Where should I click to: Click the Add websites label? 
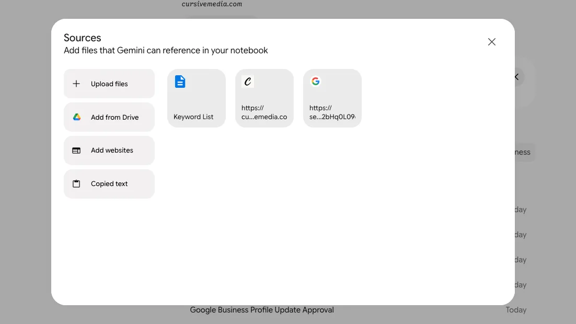click(x=112, y=151)
